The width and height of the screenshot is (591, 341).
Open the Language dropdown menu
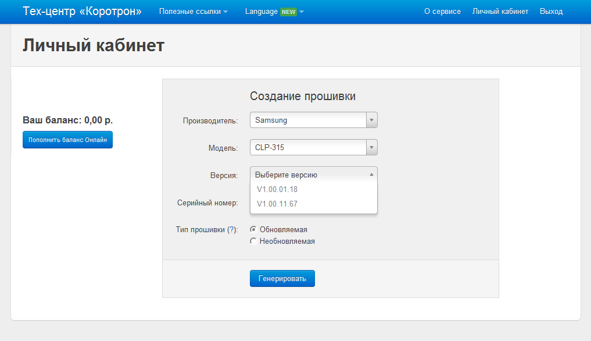click(274, 12)
